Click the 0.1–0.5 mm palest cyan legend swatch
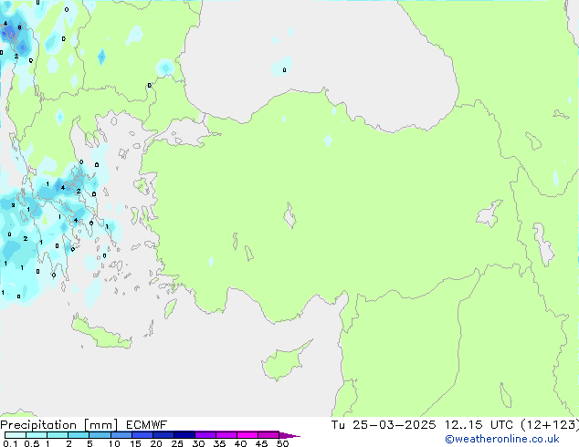The height and width of the screenshot is (447, 579). point(16,435)
